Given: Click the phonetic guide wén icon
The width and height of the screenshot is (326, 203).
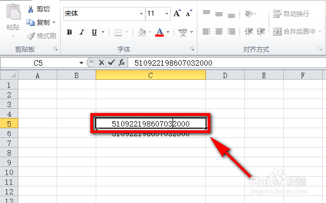Looking at the screenshot, I should pos(183,32).
